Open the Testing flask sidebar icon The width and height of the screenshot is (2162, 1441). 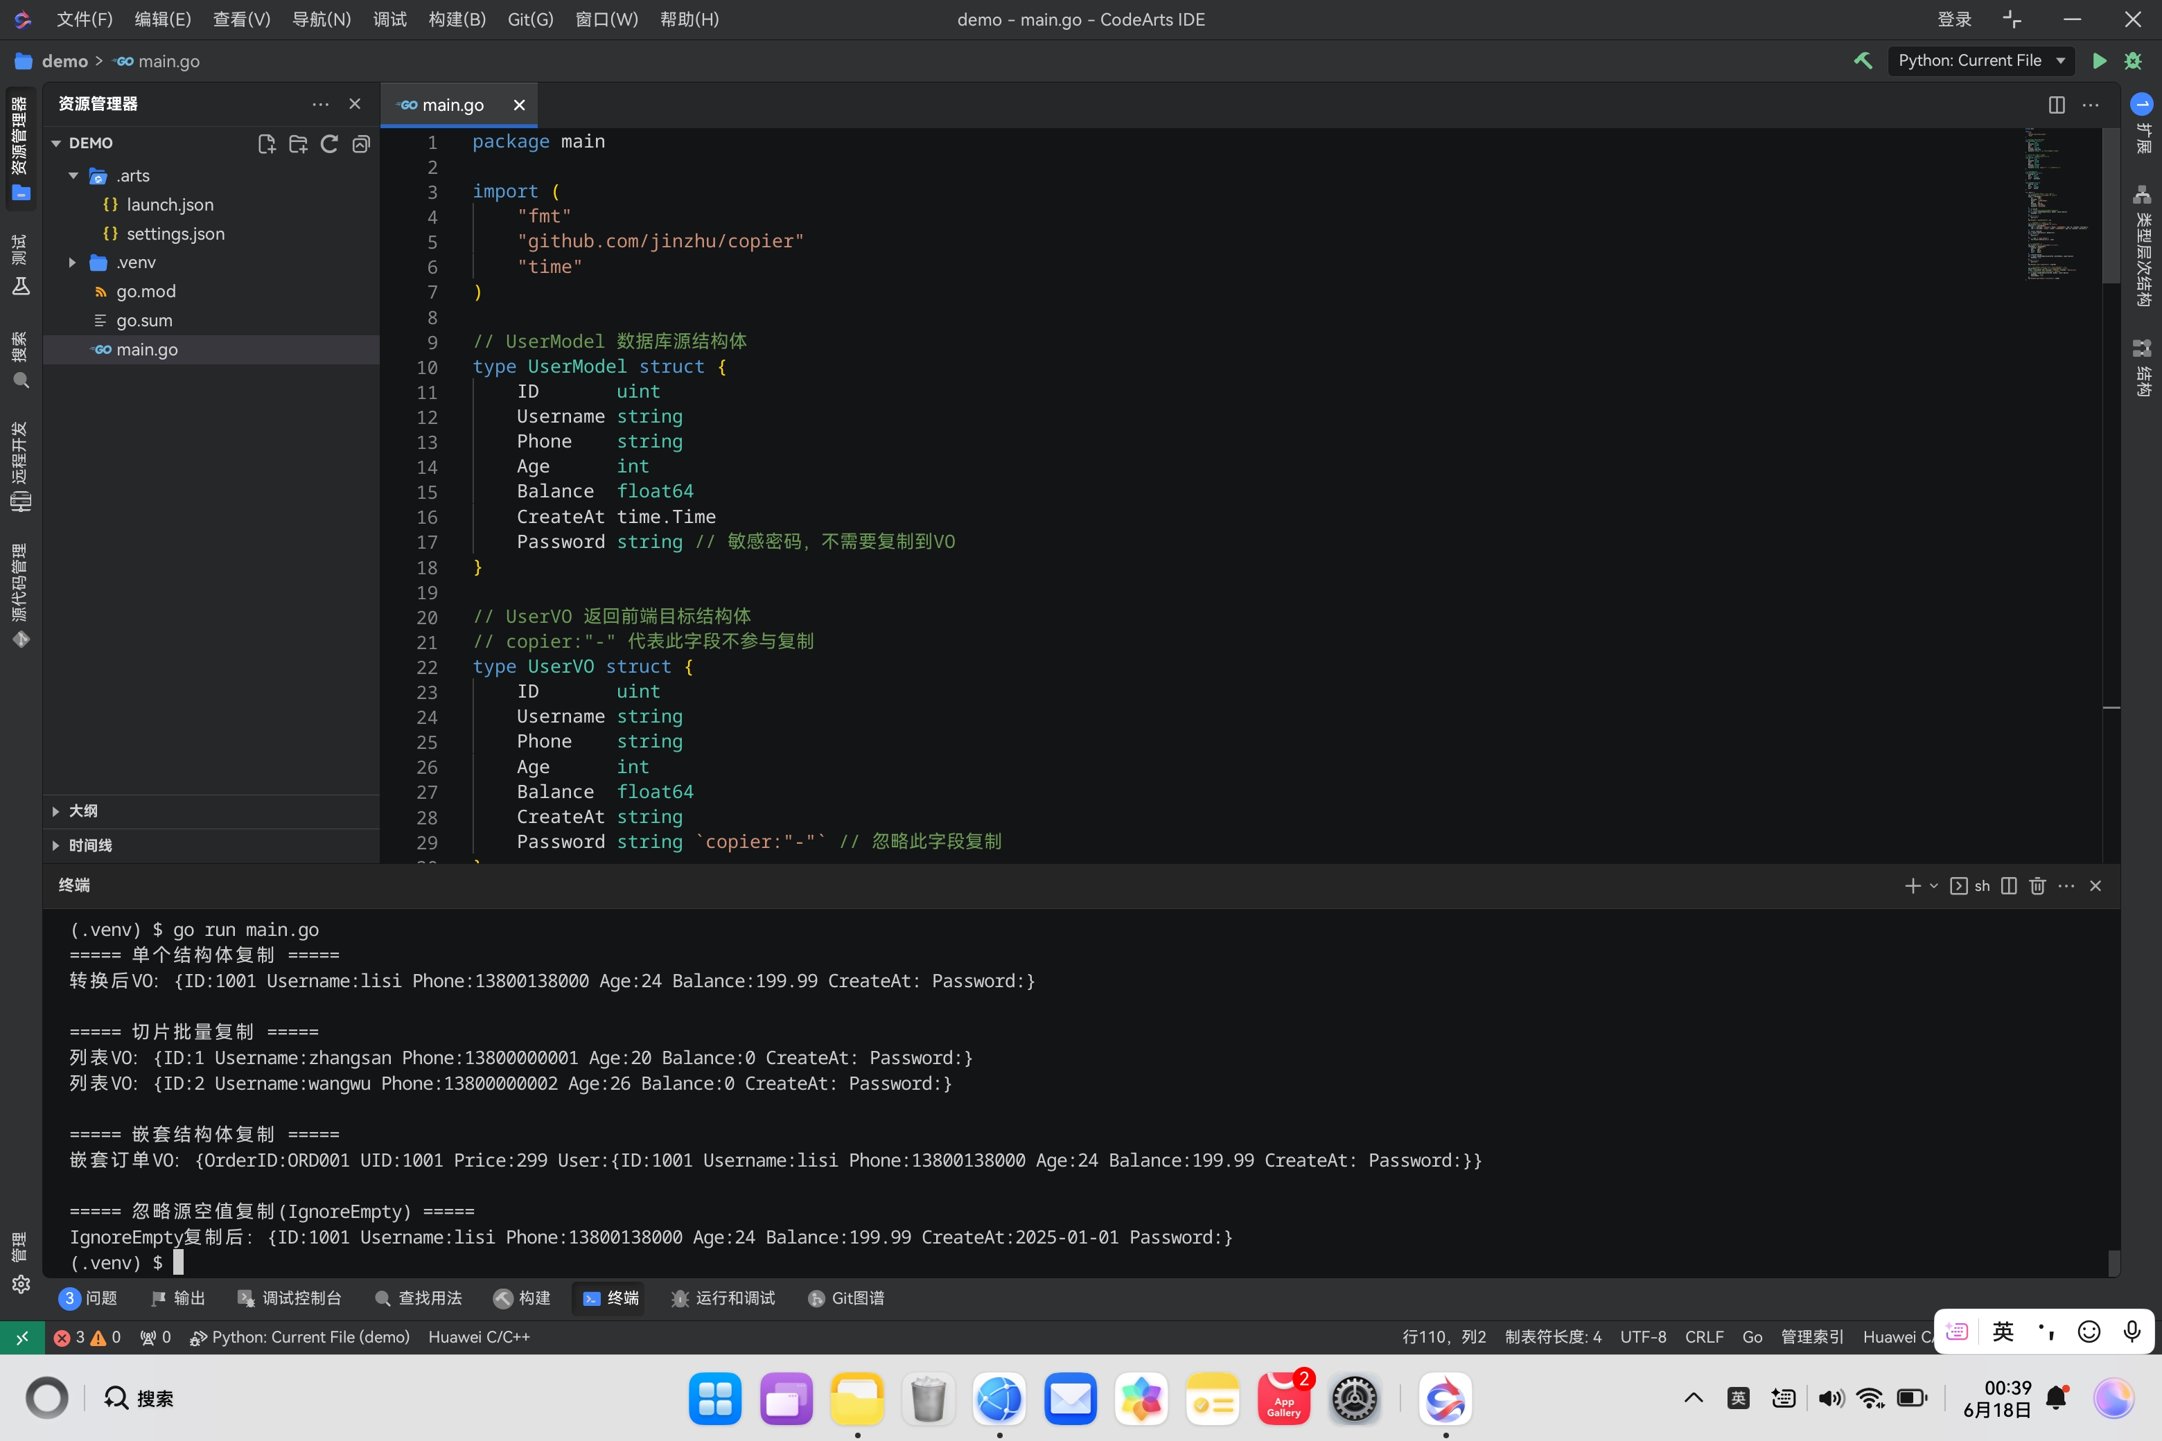20,265
